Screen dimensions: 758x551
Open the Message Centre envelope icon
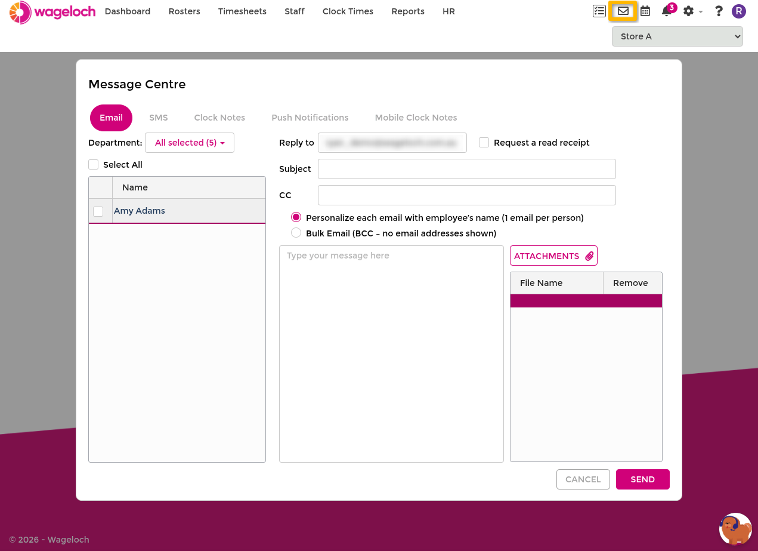click(623, 11)
